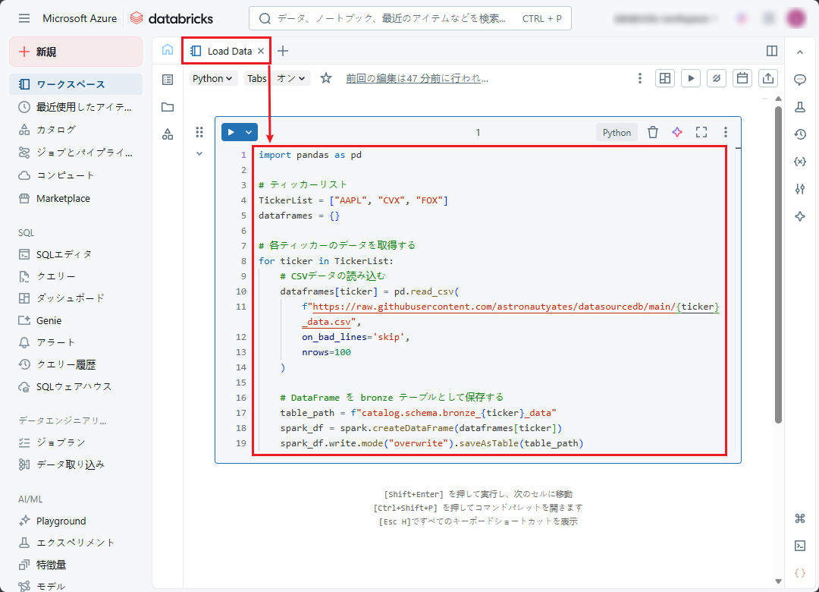The height and width of the screenshot is (592, 819).
Task: Click the Databricks Assistant sparkle icon in cell
Action: coord(677,132)
